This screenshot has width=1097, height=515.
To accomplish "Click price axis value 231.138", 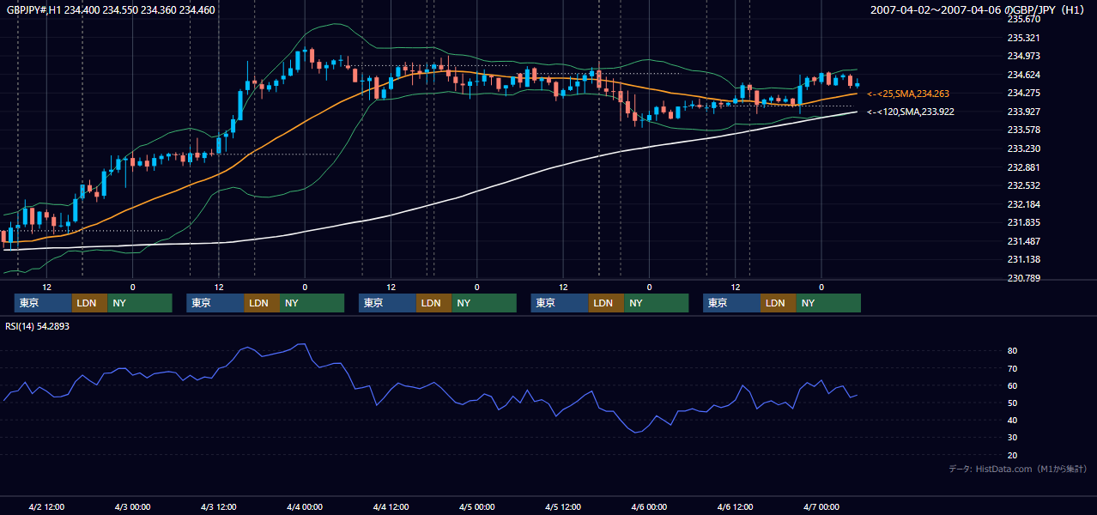I will (x=1023, y=259).
